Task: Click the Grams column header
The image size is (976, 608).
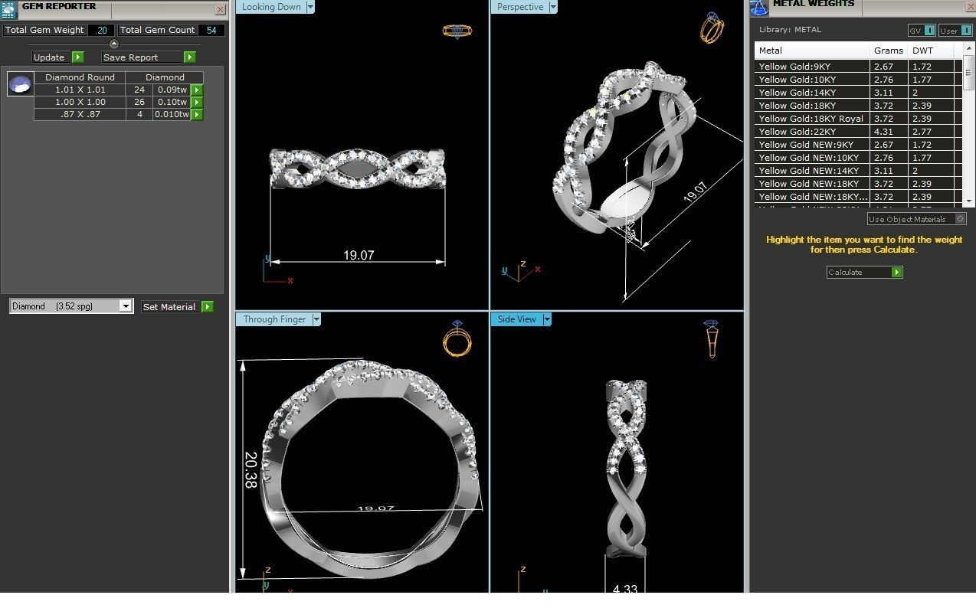Action: (889, 51)
